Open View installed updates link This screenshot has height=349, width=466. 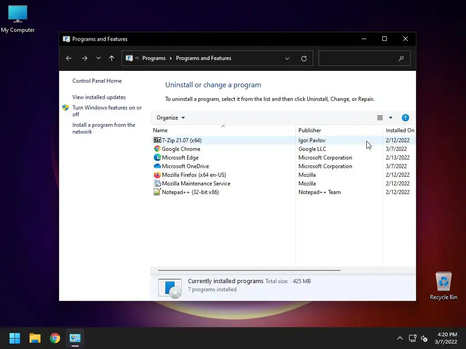coord(99,97)
